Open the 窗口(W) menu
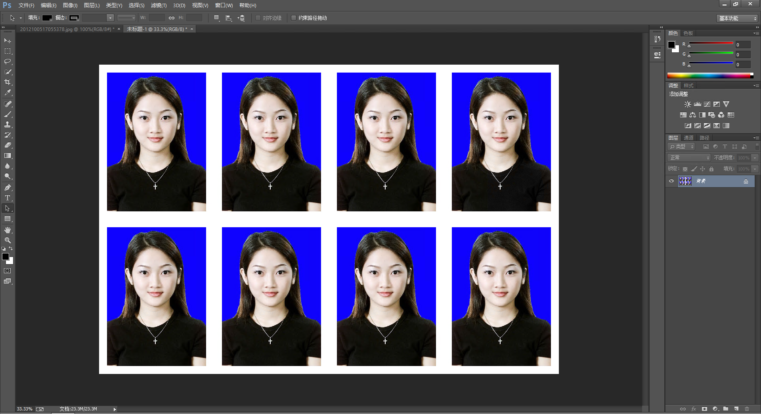 (224, 6)
